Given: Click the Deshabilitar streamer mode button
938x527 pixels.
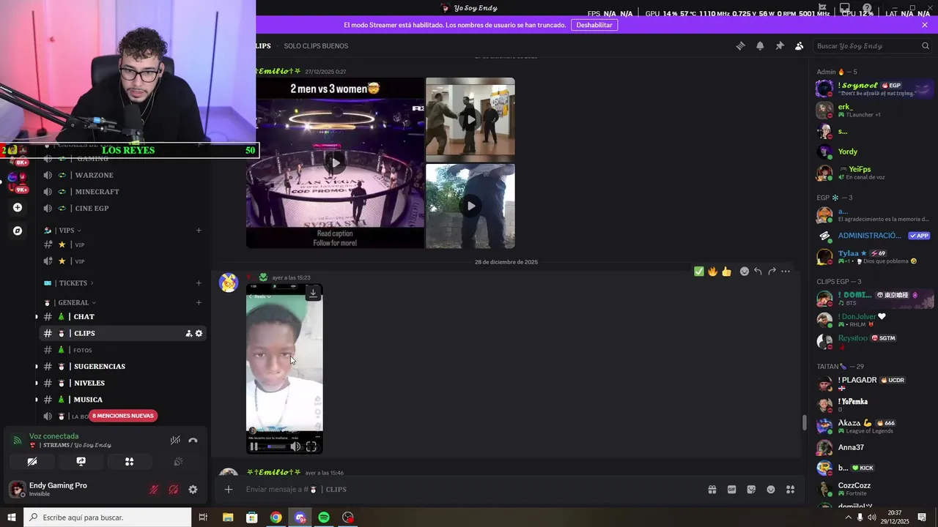Looking at the screenshot, I should click(594, 25).
